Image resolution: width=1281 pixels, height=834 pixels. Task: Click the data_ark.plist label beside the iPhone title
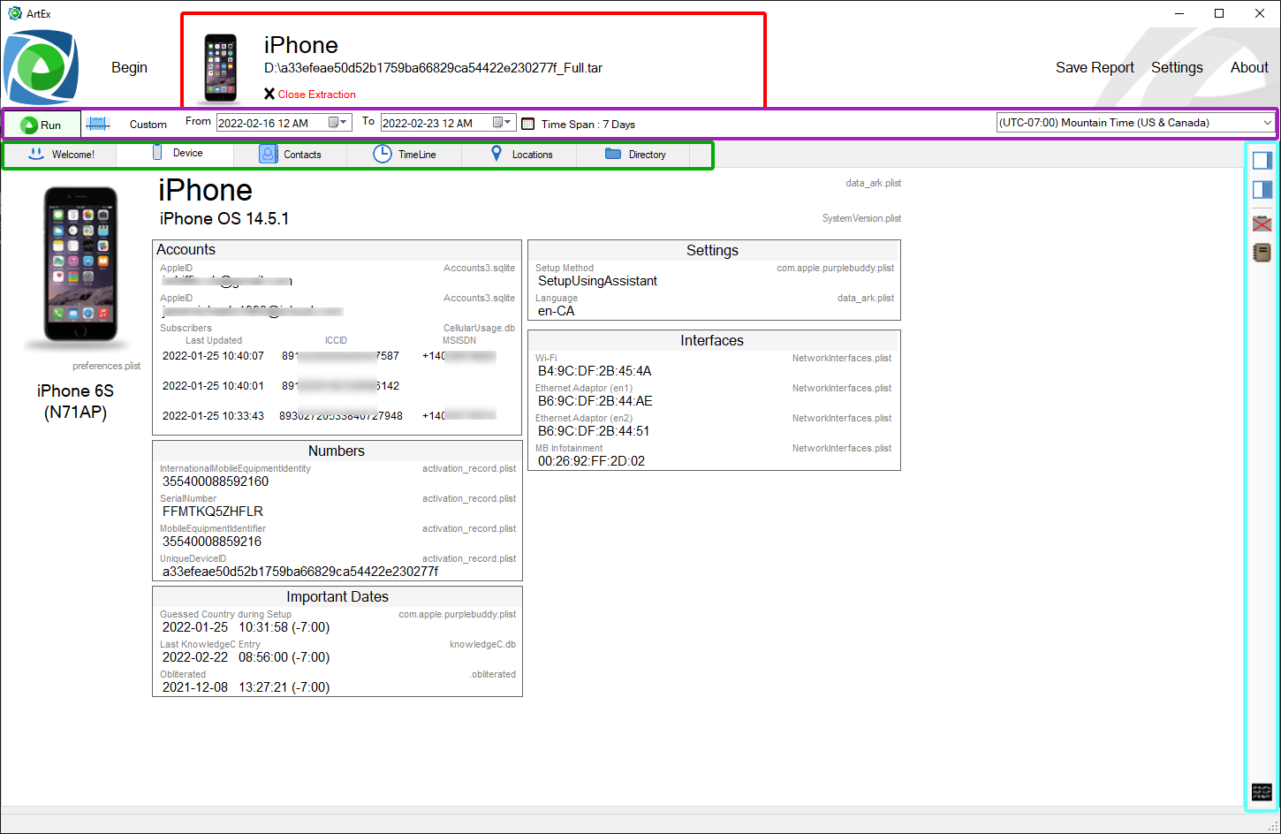pyautogui.click(x=873, y=183)
